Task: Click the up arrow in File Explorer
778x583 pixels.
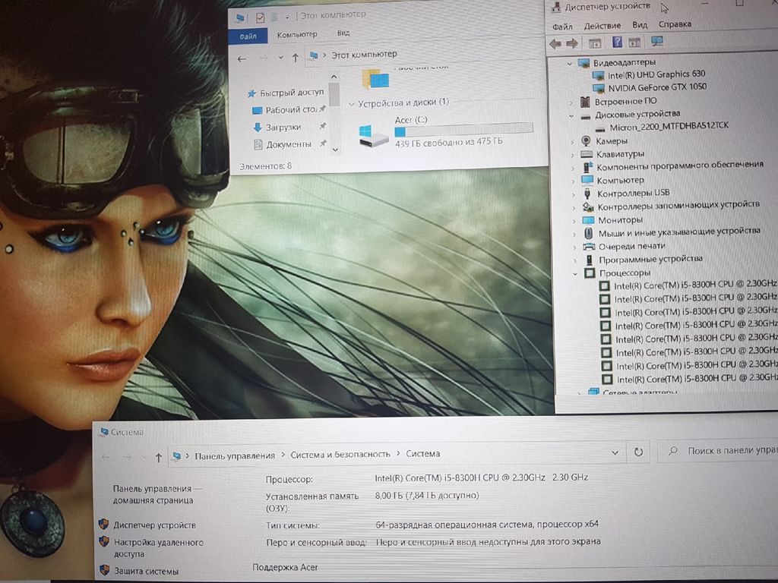Action: [295, 58]
